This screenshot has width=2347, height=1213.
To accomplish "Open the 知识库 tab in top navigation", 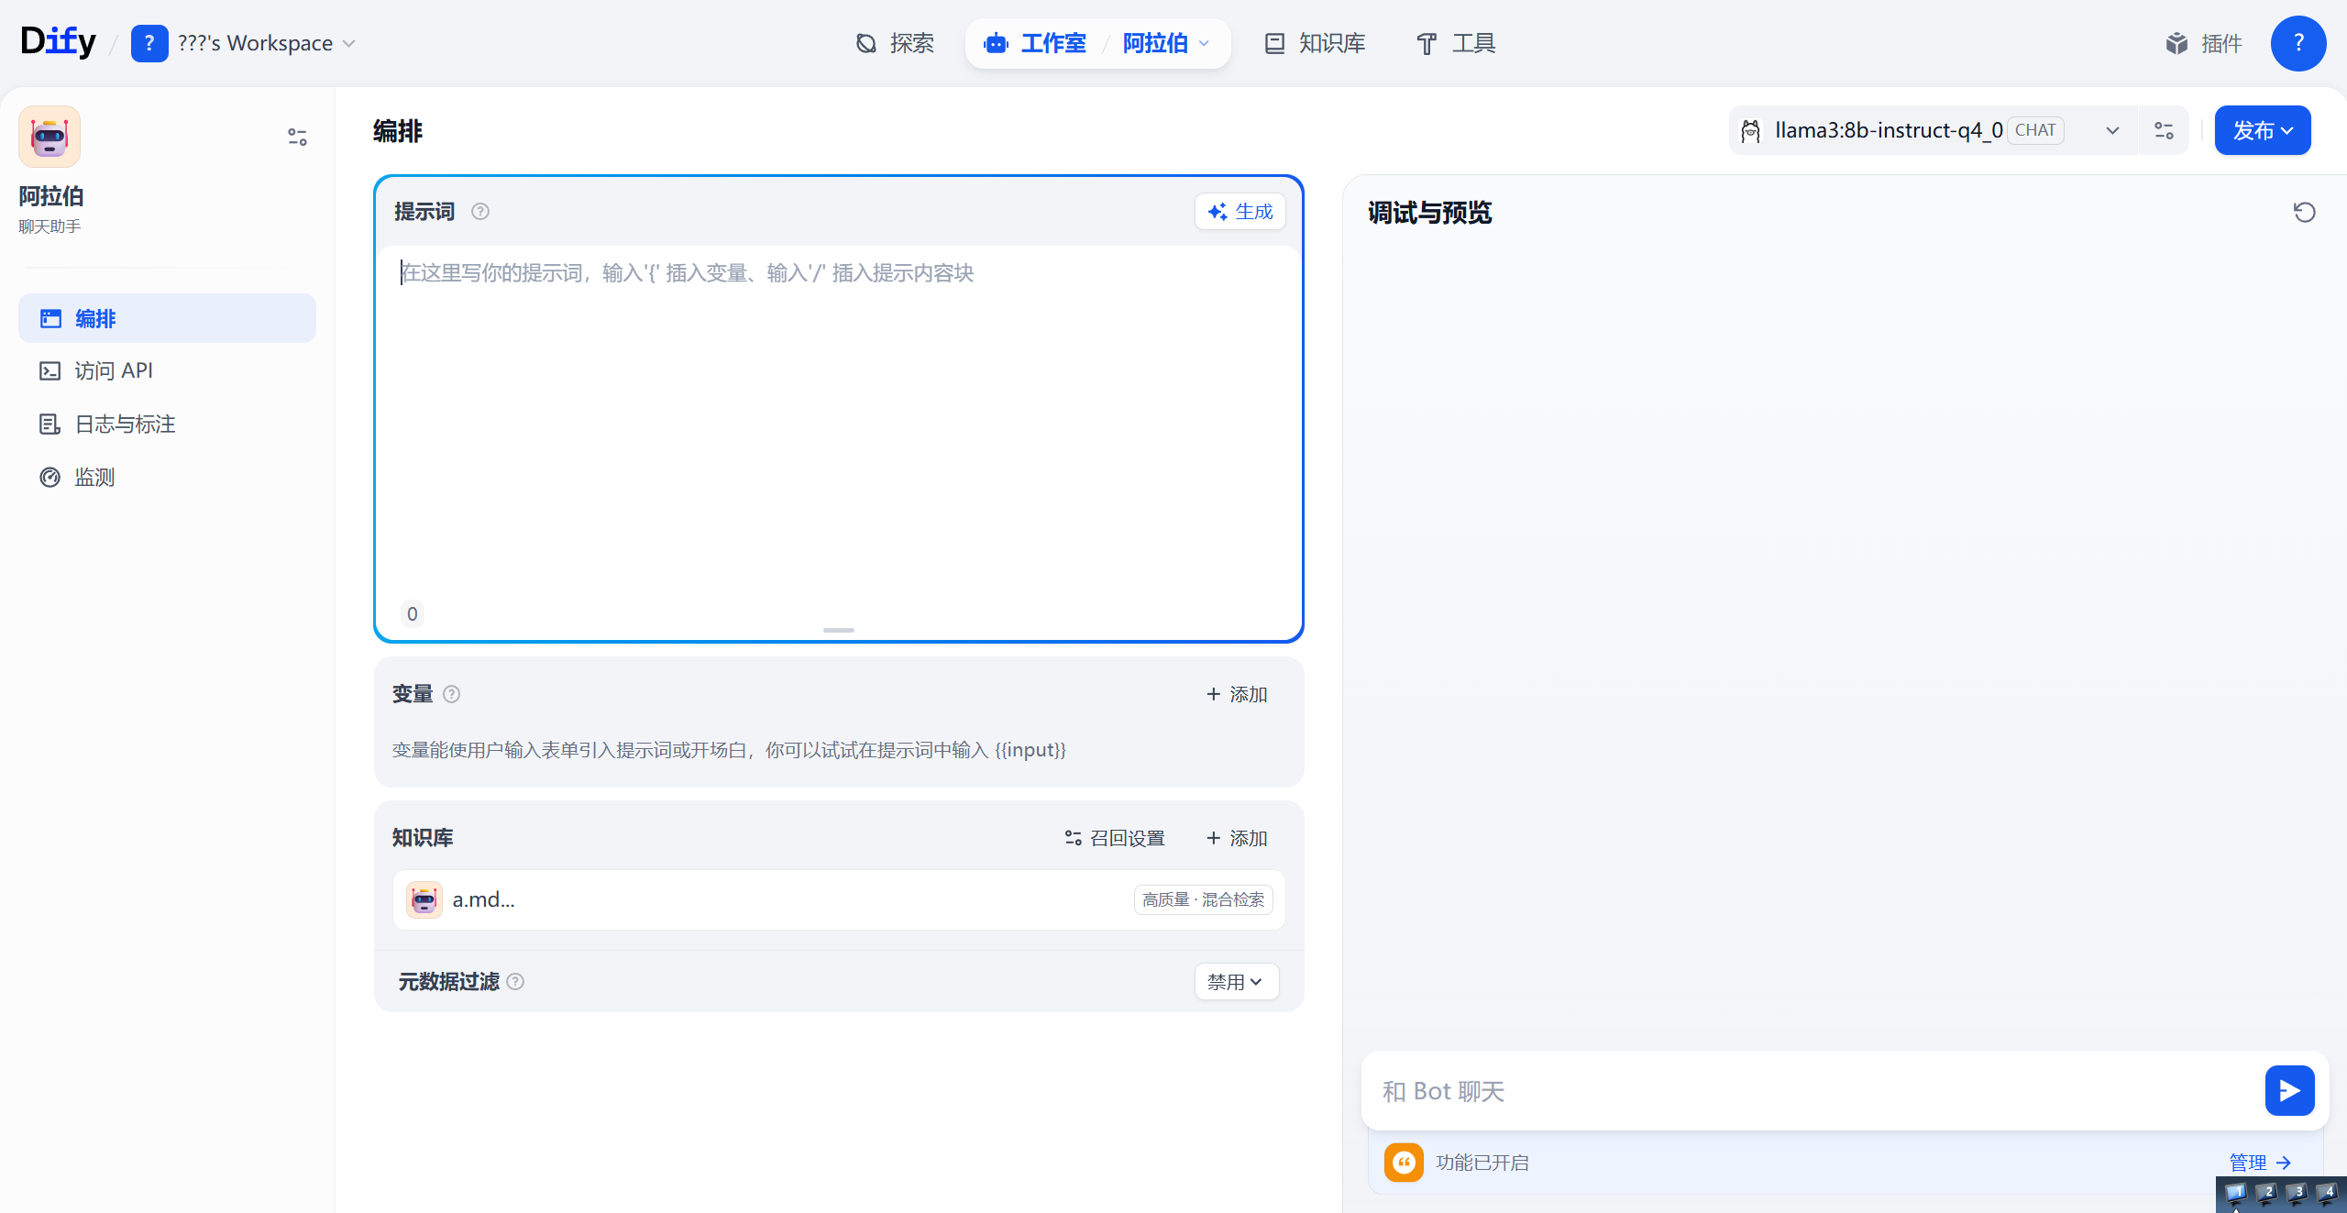I will click(x=1315, y=43).
